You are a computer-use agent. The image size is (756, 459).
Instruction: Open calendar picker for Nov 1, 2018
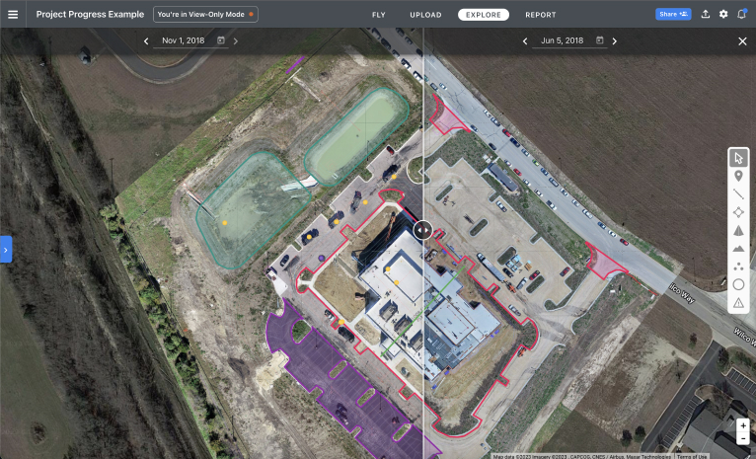pyautogui.click(x=221, y=41)
